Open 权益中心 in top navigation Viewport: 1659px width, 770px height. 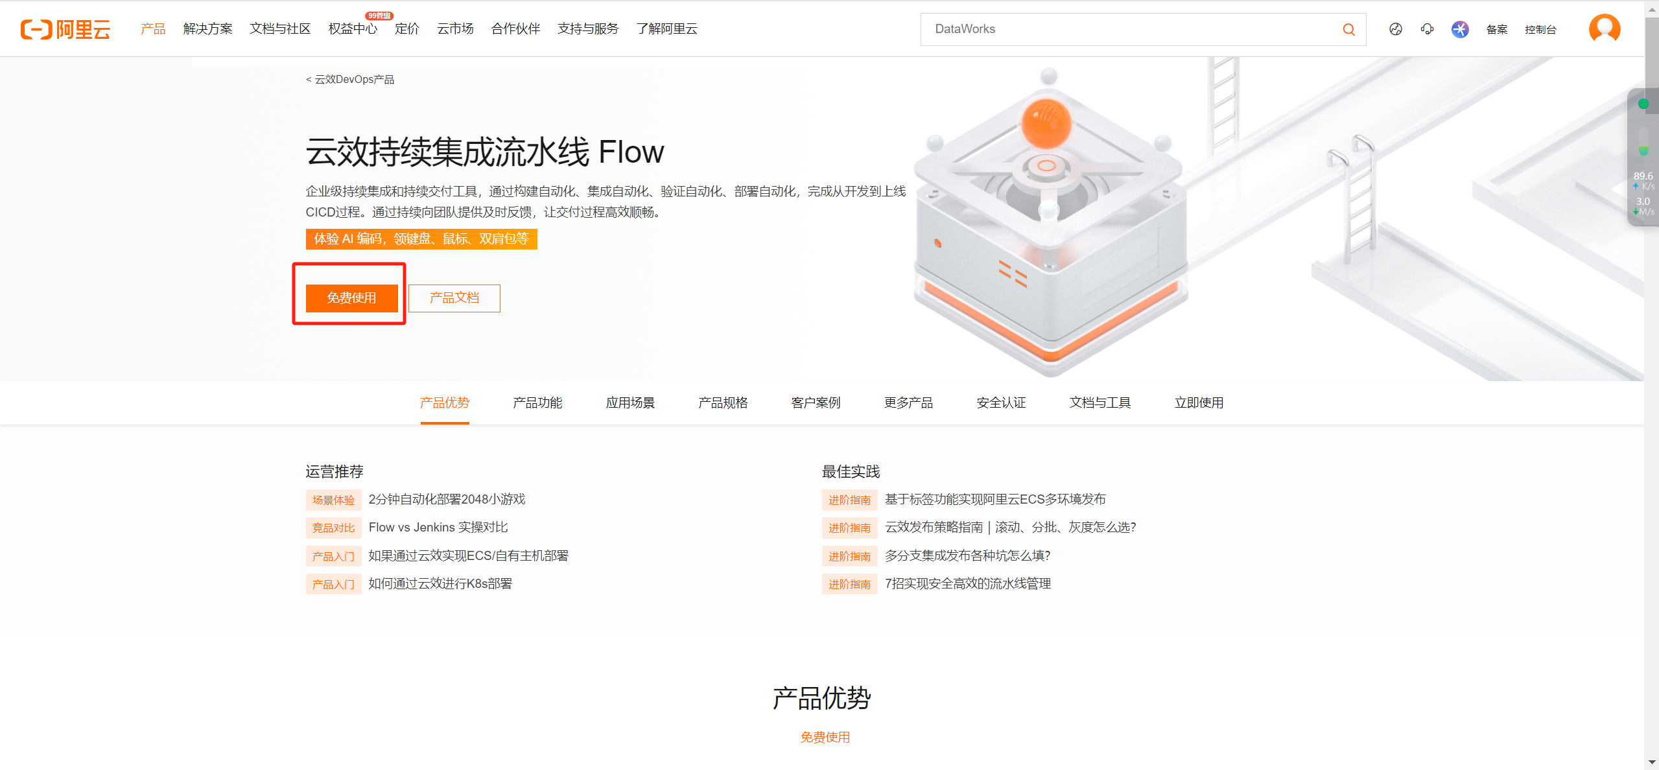(x=353, y=29)
